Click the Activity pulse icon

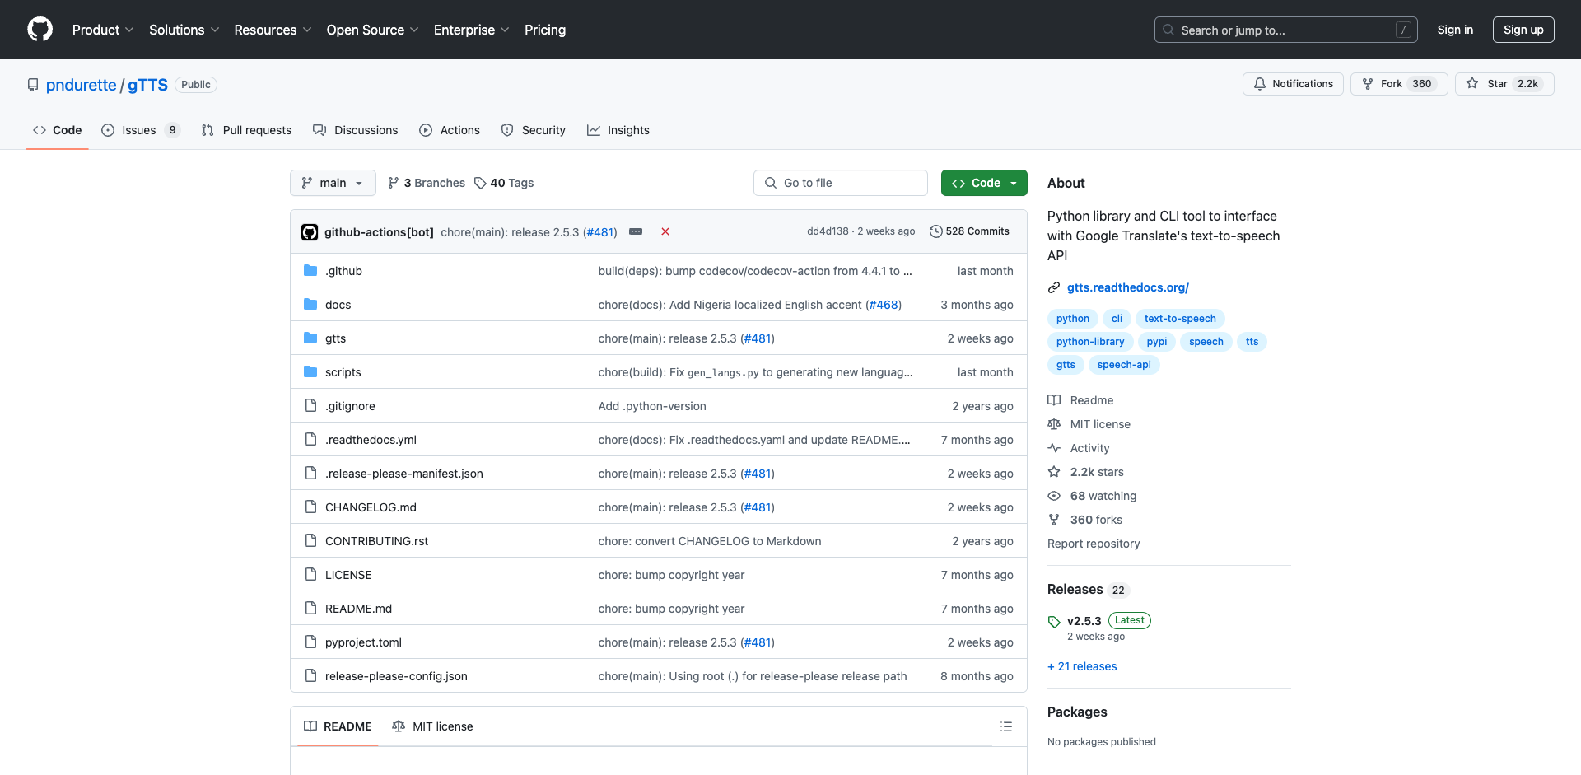tap(1054, 448)
